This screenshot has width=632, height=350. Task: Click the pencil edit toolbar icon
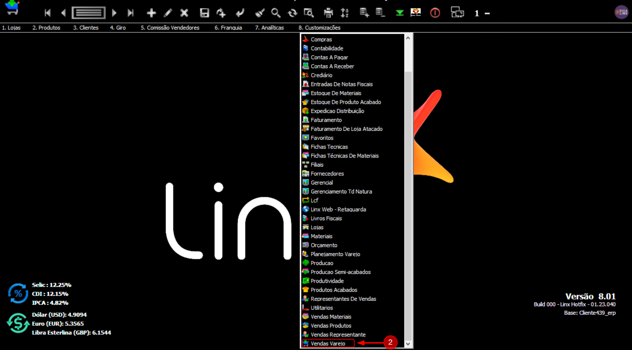point(168,13)
